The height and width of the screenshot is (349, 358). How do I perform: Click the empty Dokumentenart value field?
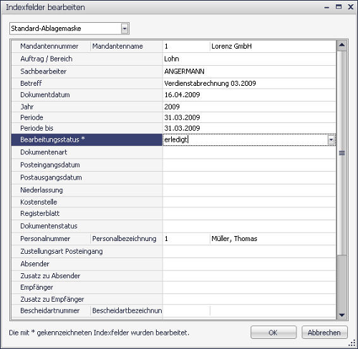point(249,152)
